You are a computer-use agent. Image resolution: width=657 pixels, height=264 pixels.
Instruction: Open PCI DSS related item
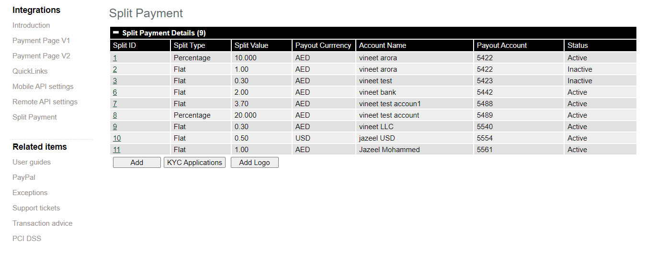click(x=27, y=239)
